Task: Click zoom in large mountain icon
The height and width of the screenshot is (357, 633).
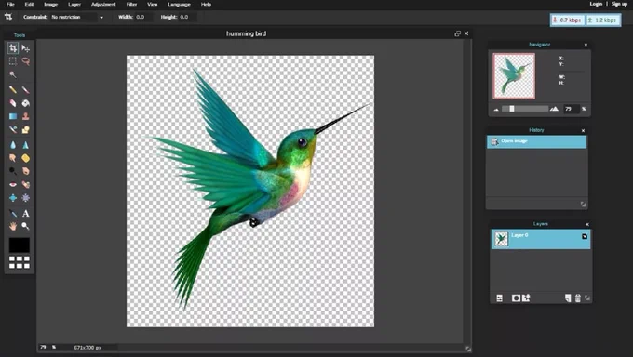Action: [554, 109]
